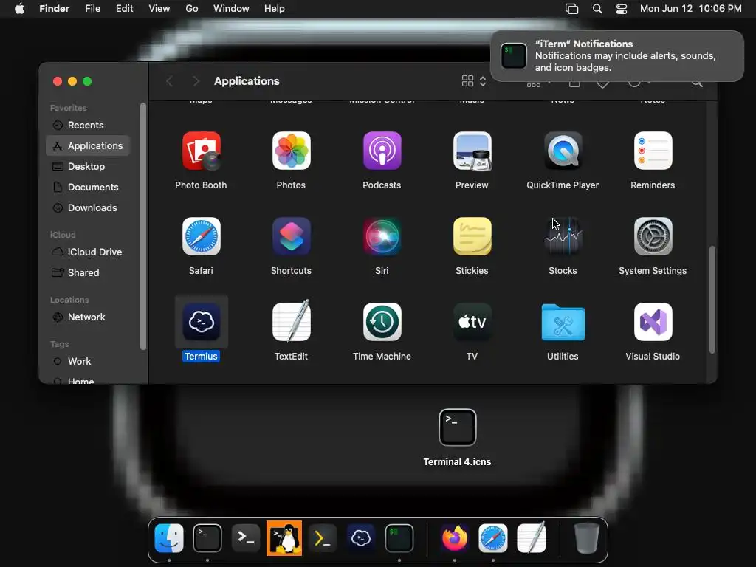Screen dimensions: 756x567
Task: Open Desktop from sidebar
Action: (x=88, y=166)
